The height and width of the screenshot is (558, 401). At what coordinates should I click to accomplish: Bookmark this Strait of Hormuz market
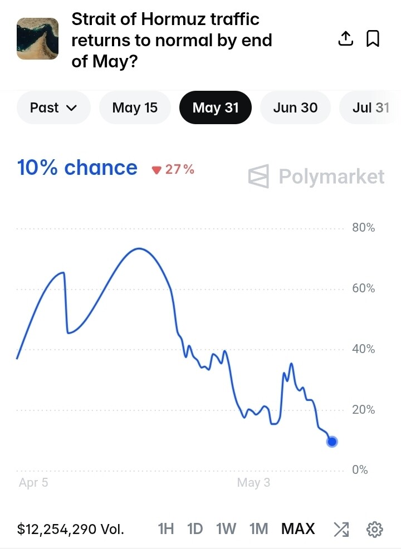tap(373, 38)
